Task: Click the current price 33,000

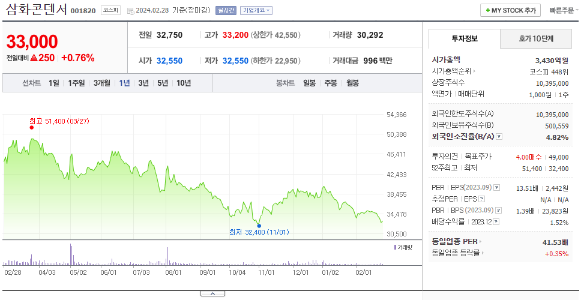Action: [x=32, y=41]
